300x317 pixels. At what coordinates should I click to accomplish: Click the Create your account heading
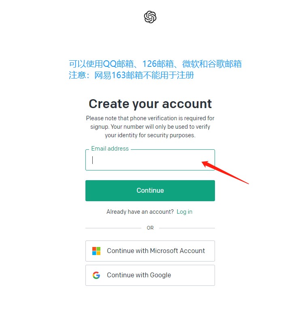click(150, 104)
